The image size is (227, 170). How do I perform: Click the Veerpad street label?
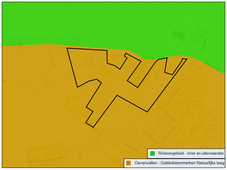204,44
